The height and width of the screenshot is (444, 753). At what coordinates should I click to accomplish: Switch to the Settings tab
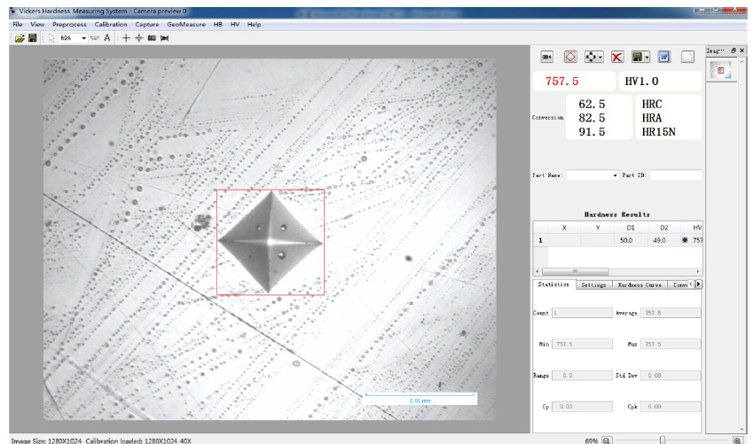[593, 285]
